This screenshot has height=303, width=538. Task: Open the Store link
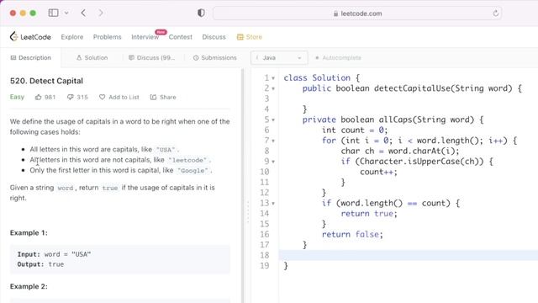pyautogui.click(x=250, y=37)
